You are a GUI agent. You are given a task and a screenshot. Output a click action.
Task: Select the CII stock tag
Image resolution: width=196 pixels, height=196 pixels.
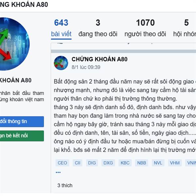tap(78, 163)
